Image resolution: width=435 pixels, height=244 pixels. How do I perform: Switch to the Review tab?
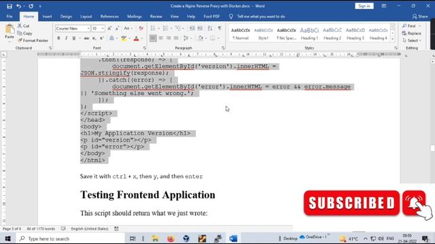point(156,16)
